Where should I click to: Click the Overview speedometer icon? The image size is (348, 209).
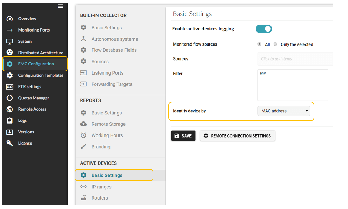point(10,19)
